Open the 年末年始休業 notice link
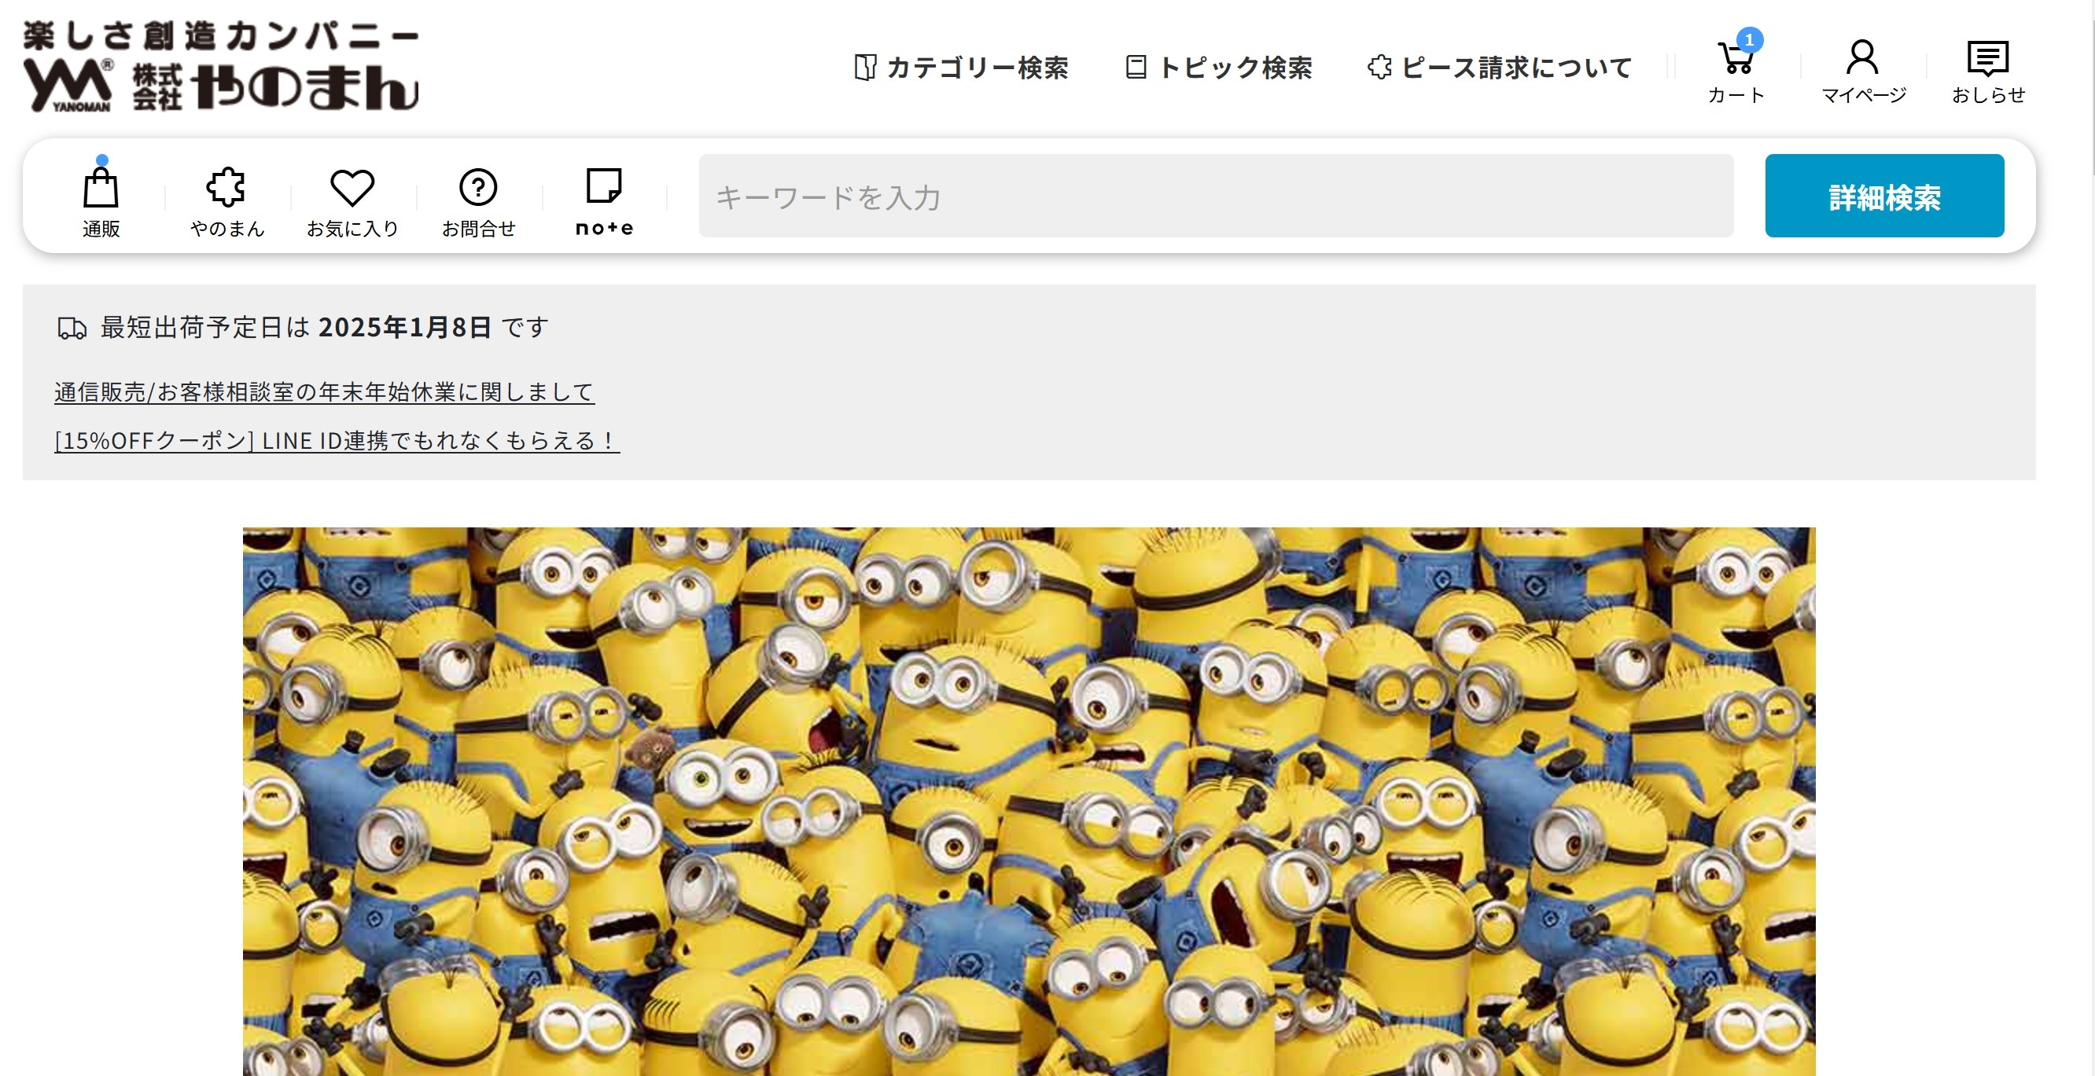This screenshot has width=2095, height=1076. pos(325,391)
